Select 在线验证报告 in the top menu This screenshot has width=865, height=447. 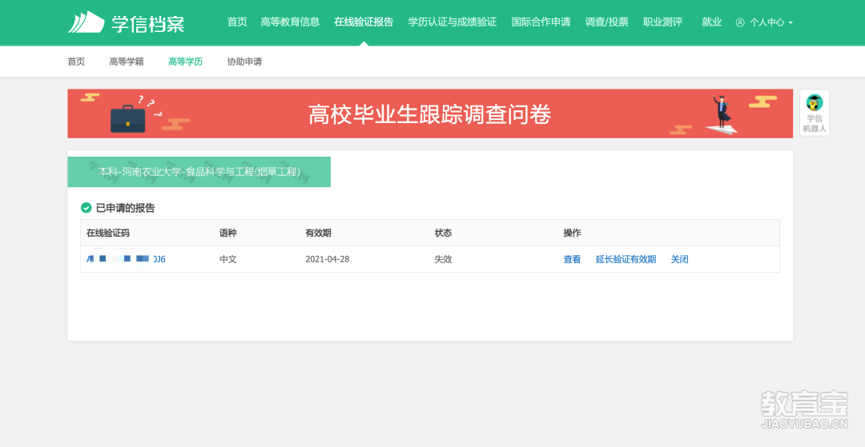pyautogui.click(x=364, y=22)
